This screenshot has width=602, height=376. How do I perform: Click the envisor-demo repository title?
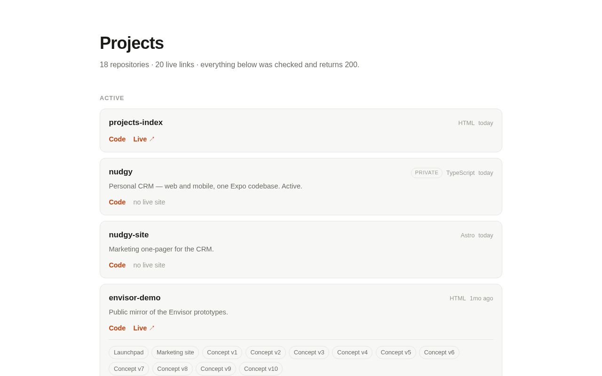click(135, 298)
